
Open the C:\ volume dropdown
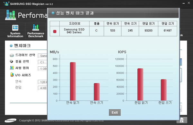coord(42,62)
